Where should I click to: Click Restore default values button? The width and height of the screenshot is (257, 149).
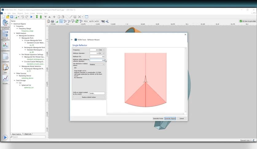89,97
